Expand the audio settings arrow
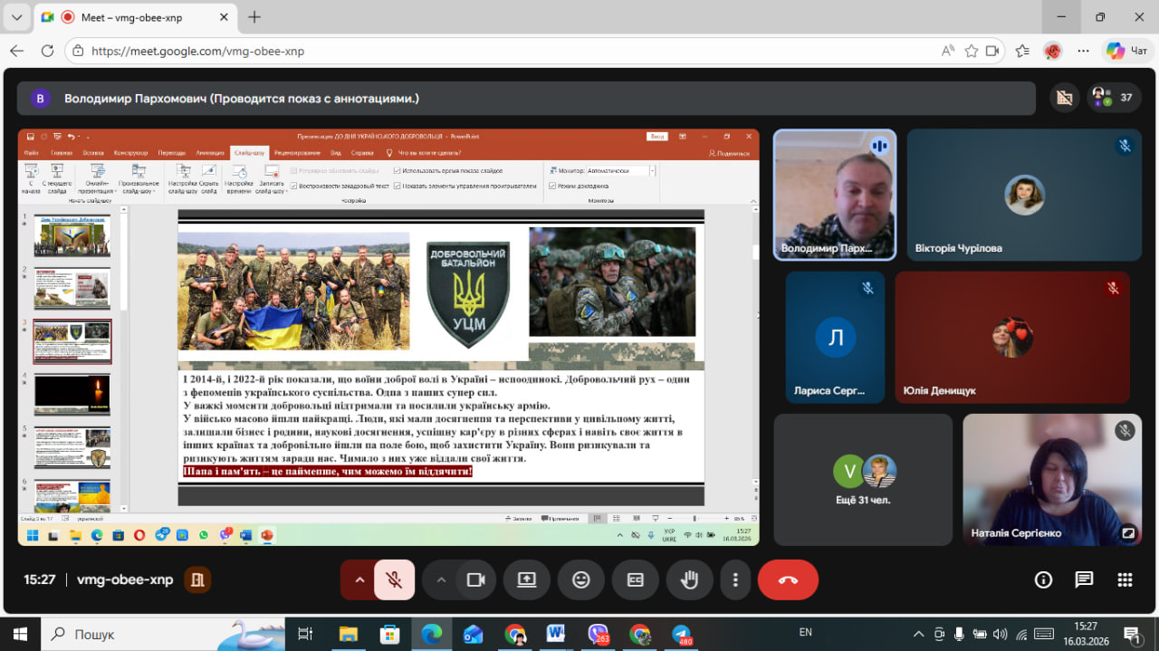Screen dimensions: 1159x651 coord(359,580)
